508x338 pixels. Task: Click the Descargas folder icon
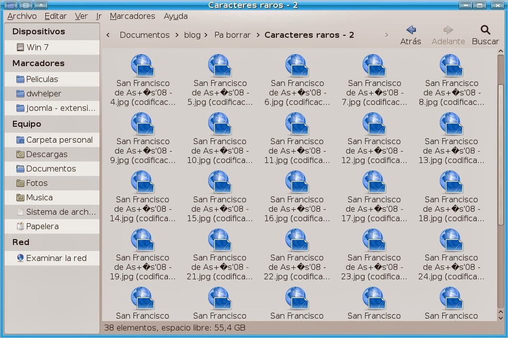20,155
